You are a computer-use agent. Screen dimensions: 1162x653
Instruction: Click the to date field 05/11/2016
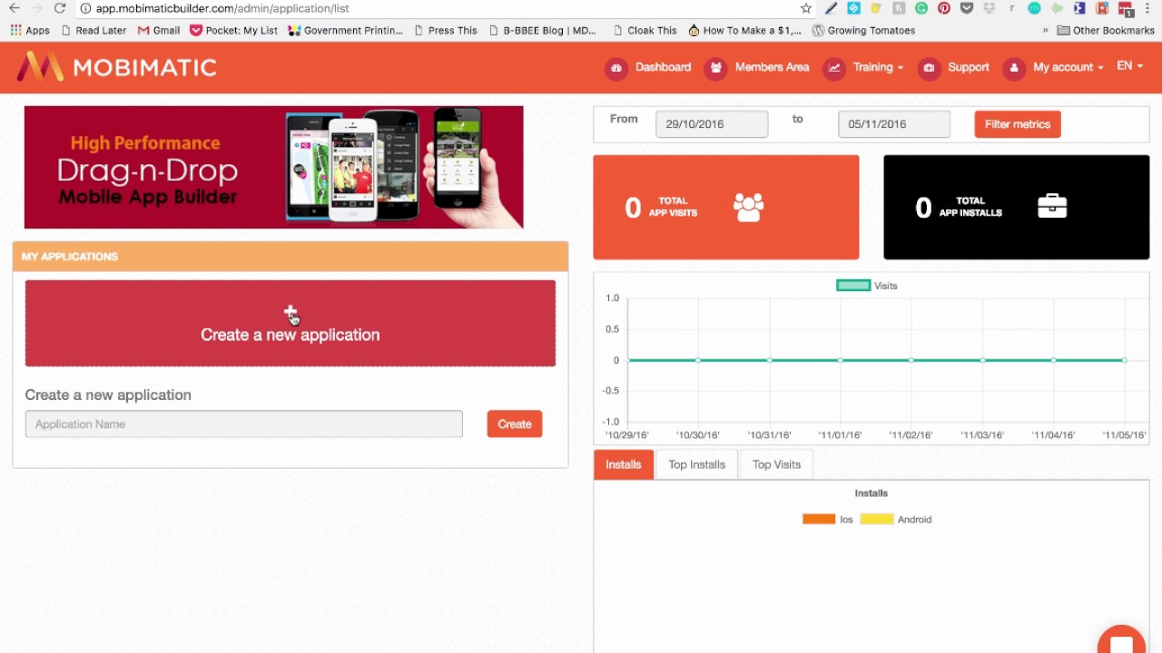click(894, 124)
